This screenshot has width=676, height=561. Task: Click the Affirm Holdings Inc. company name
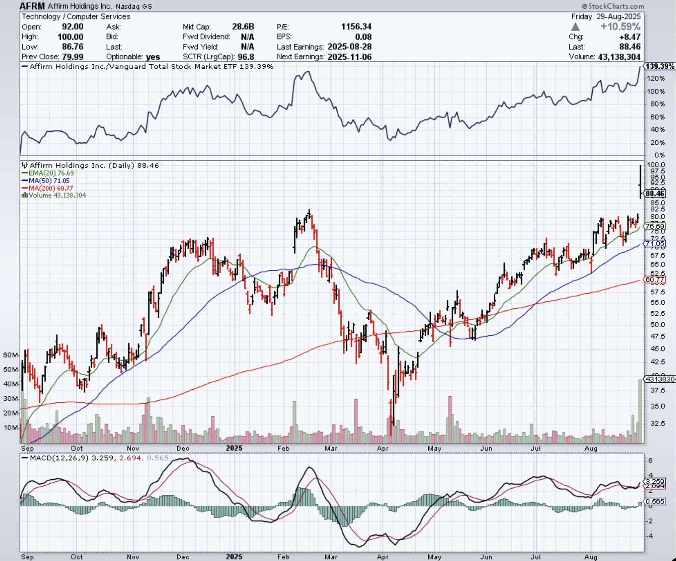pyautogui.click(x=81, y=6)
